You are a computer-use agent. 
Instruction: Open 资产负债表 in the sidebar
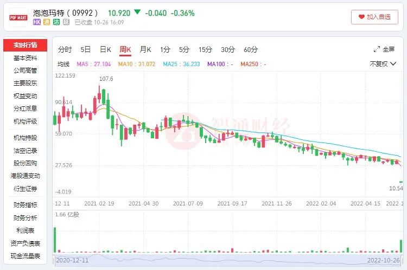[x=25, y=243]
